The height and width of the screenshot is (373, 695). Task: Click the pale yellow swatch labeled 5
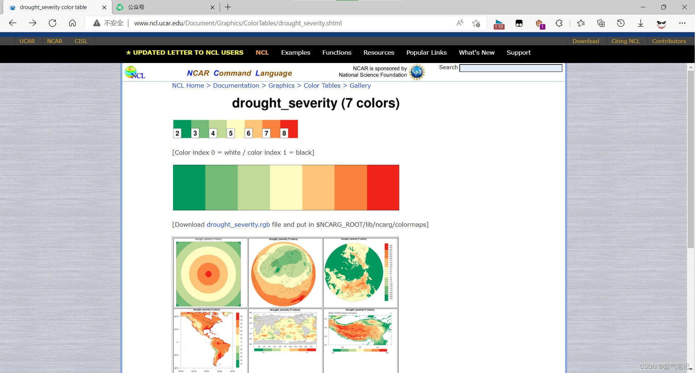pos(235,129)
